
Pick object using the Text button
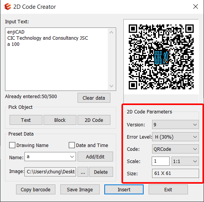coord(26,120)
